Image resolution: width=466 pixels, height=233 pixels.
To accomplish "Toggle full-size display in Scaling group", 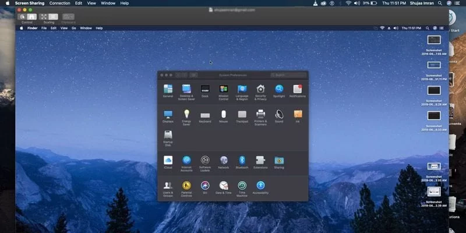I will pos(54,17).
